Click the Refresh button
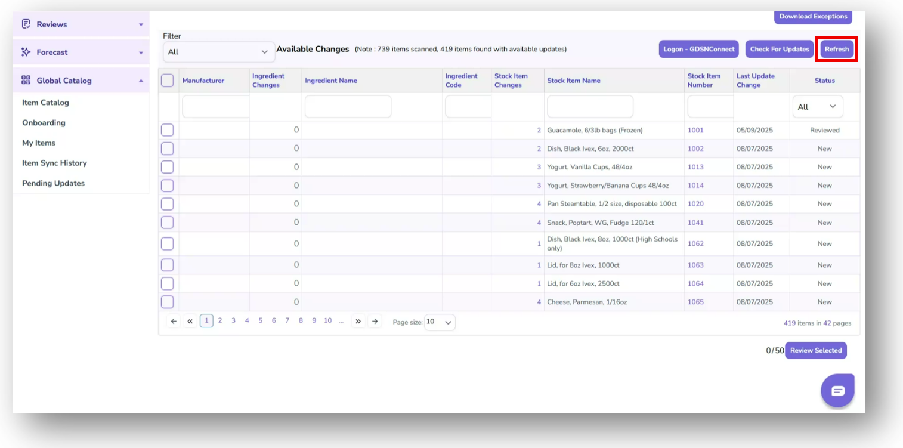Image resolution: width=903 pixels, height=448 pixels. coord(836,49)
